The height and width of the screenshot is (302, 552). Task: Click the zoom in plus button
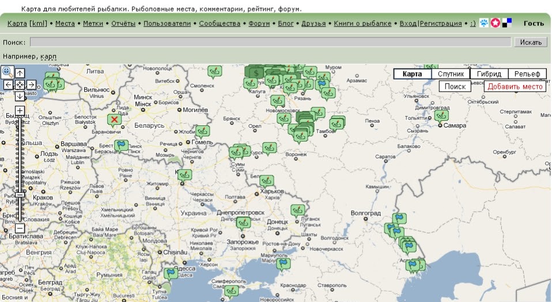point(20,111)
